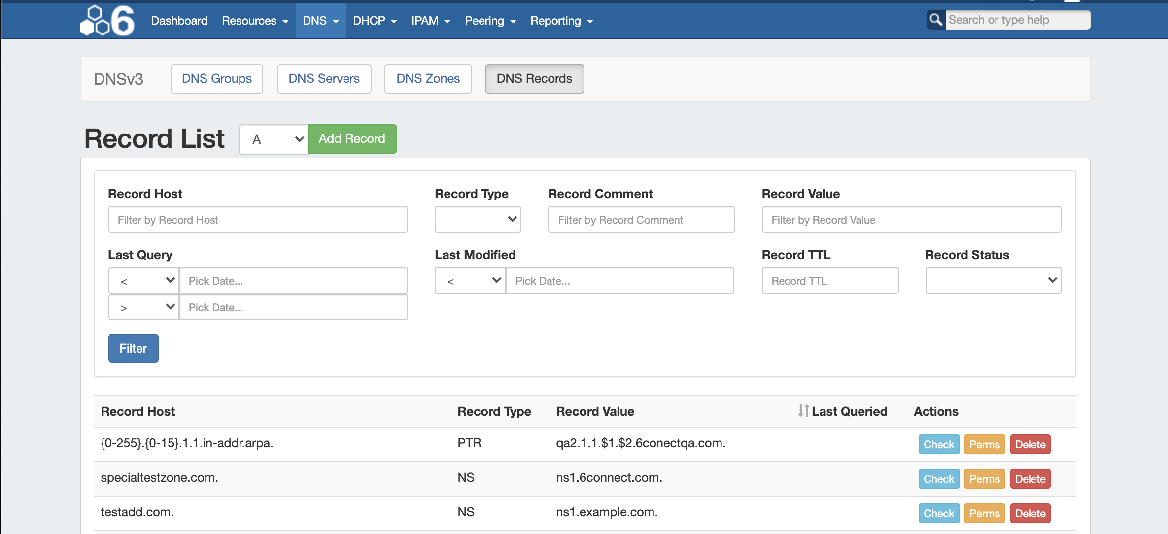Viewport: 1168px width, 534px height.
Task: Open the DNS navigation menu
Action: pos(320,21)
